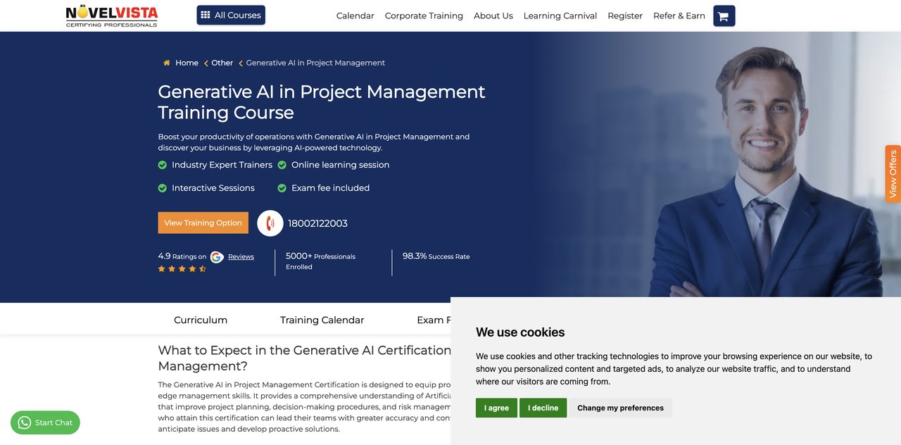Click the 98.3% Success Rate text
This screenshot has height=445, width=901.
(x=436, y=256)
